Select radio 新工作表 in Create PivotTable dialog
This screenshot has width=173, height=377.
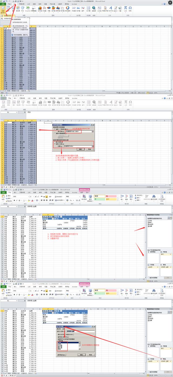coord(55,142)
